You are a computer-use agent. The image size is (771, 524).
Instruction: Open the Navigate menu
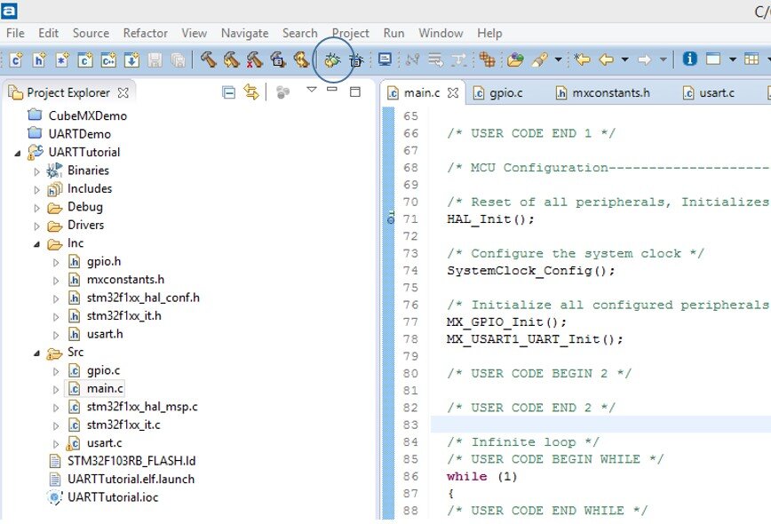tap(245, 33)
